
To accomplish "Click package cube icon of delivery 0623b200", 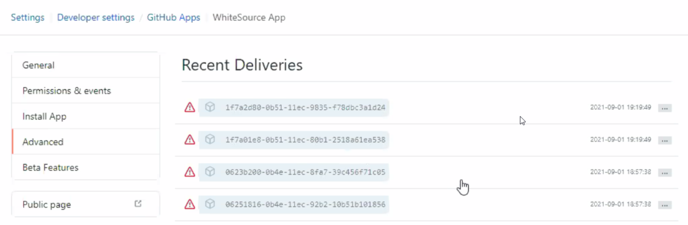I will click(210, 172).
